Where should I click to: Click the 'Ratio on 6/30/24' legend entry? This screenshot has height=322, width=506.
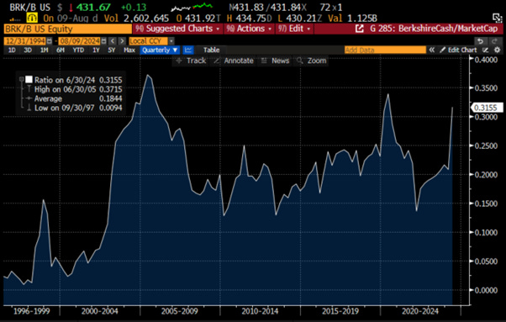(x=78, y=80)
